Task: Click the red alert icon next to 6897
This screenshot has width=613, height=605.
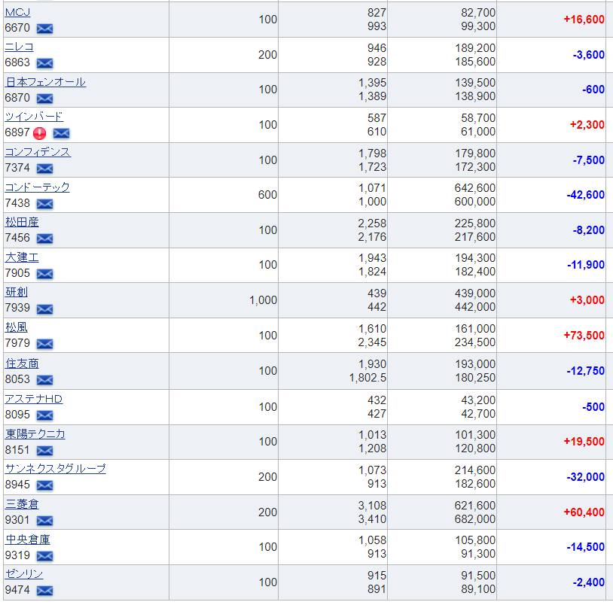Action: point(39,133)
